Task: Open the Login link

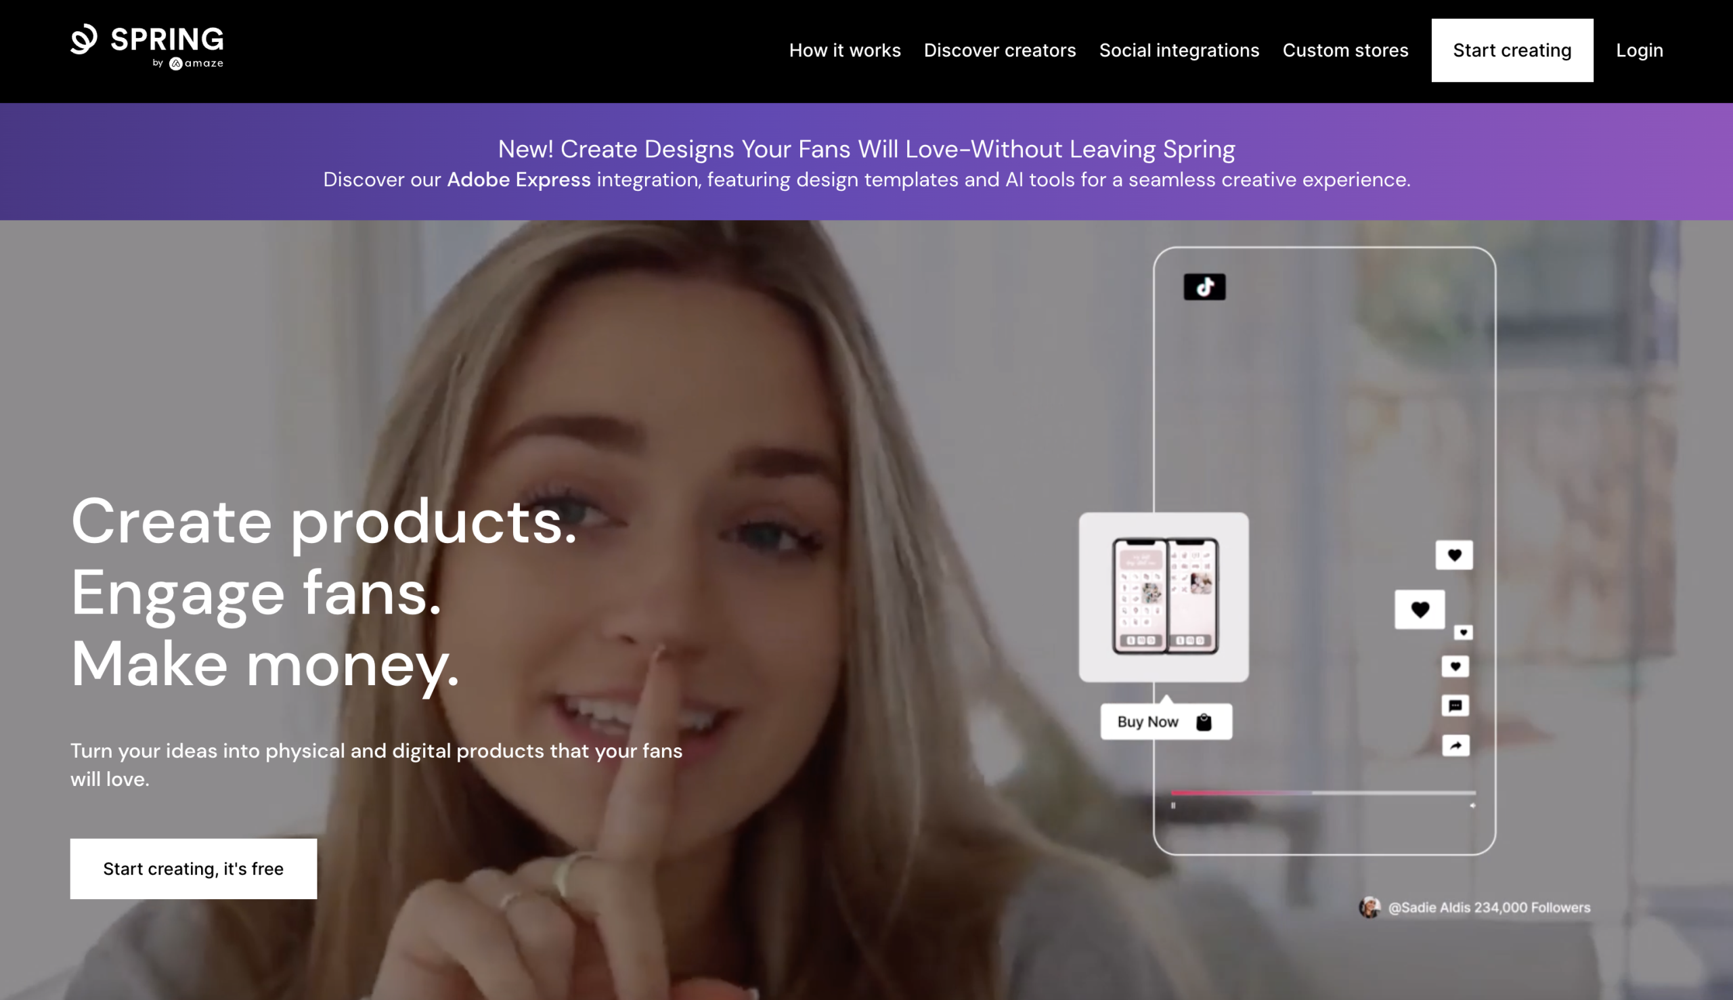Action: click(1639, 50)
